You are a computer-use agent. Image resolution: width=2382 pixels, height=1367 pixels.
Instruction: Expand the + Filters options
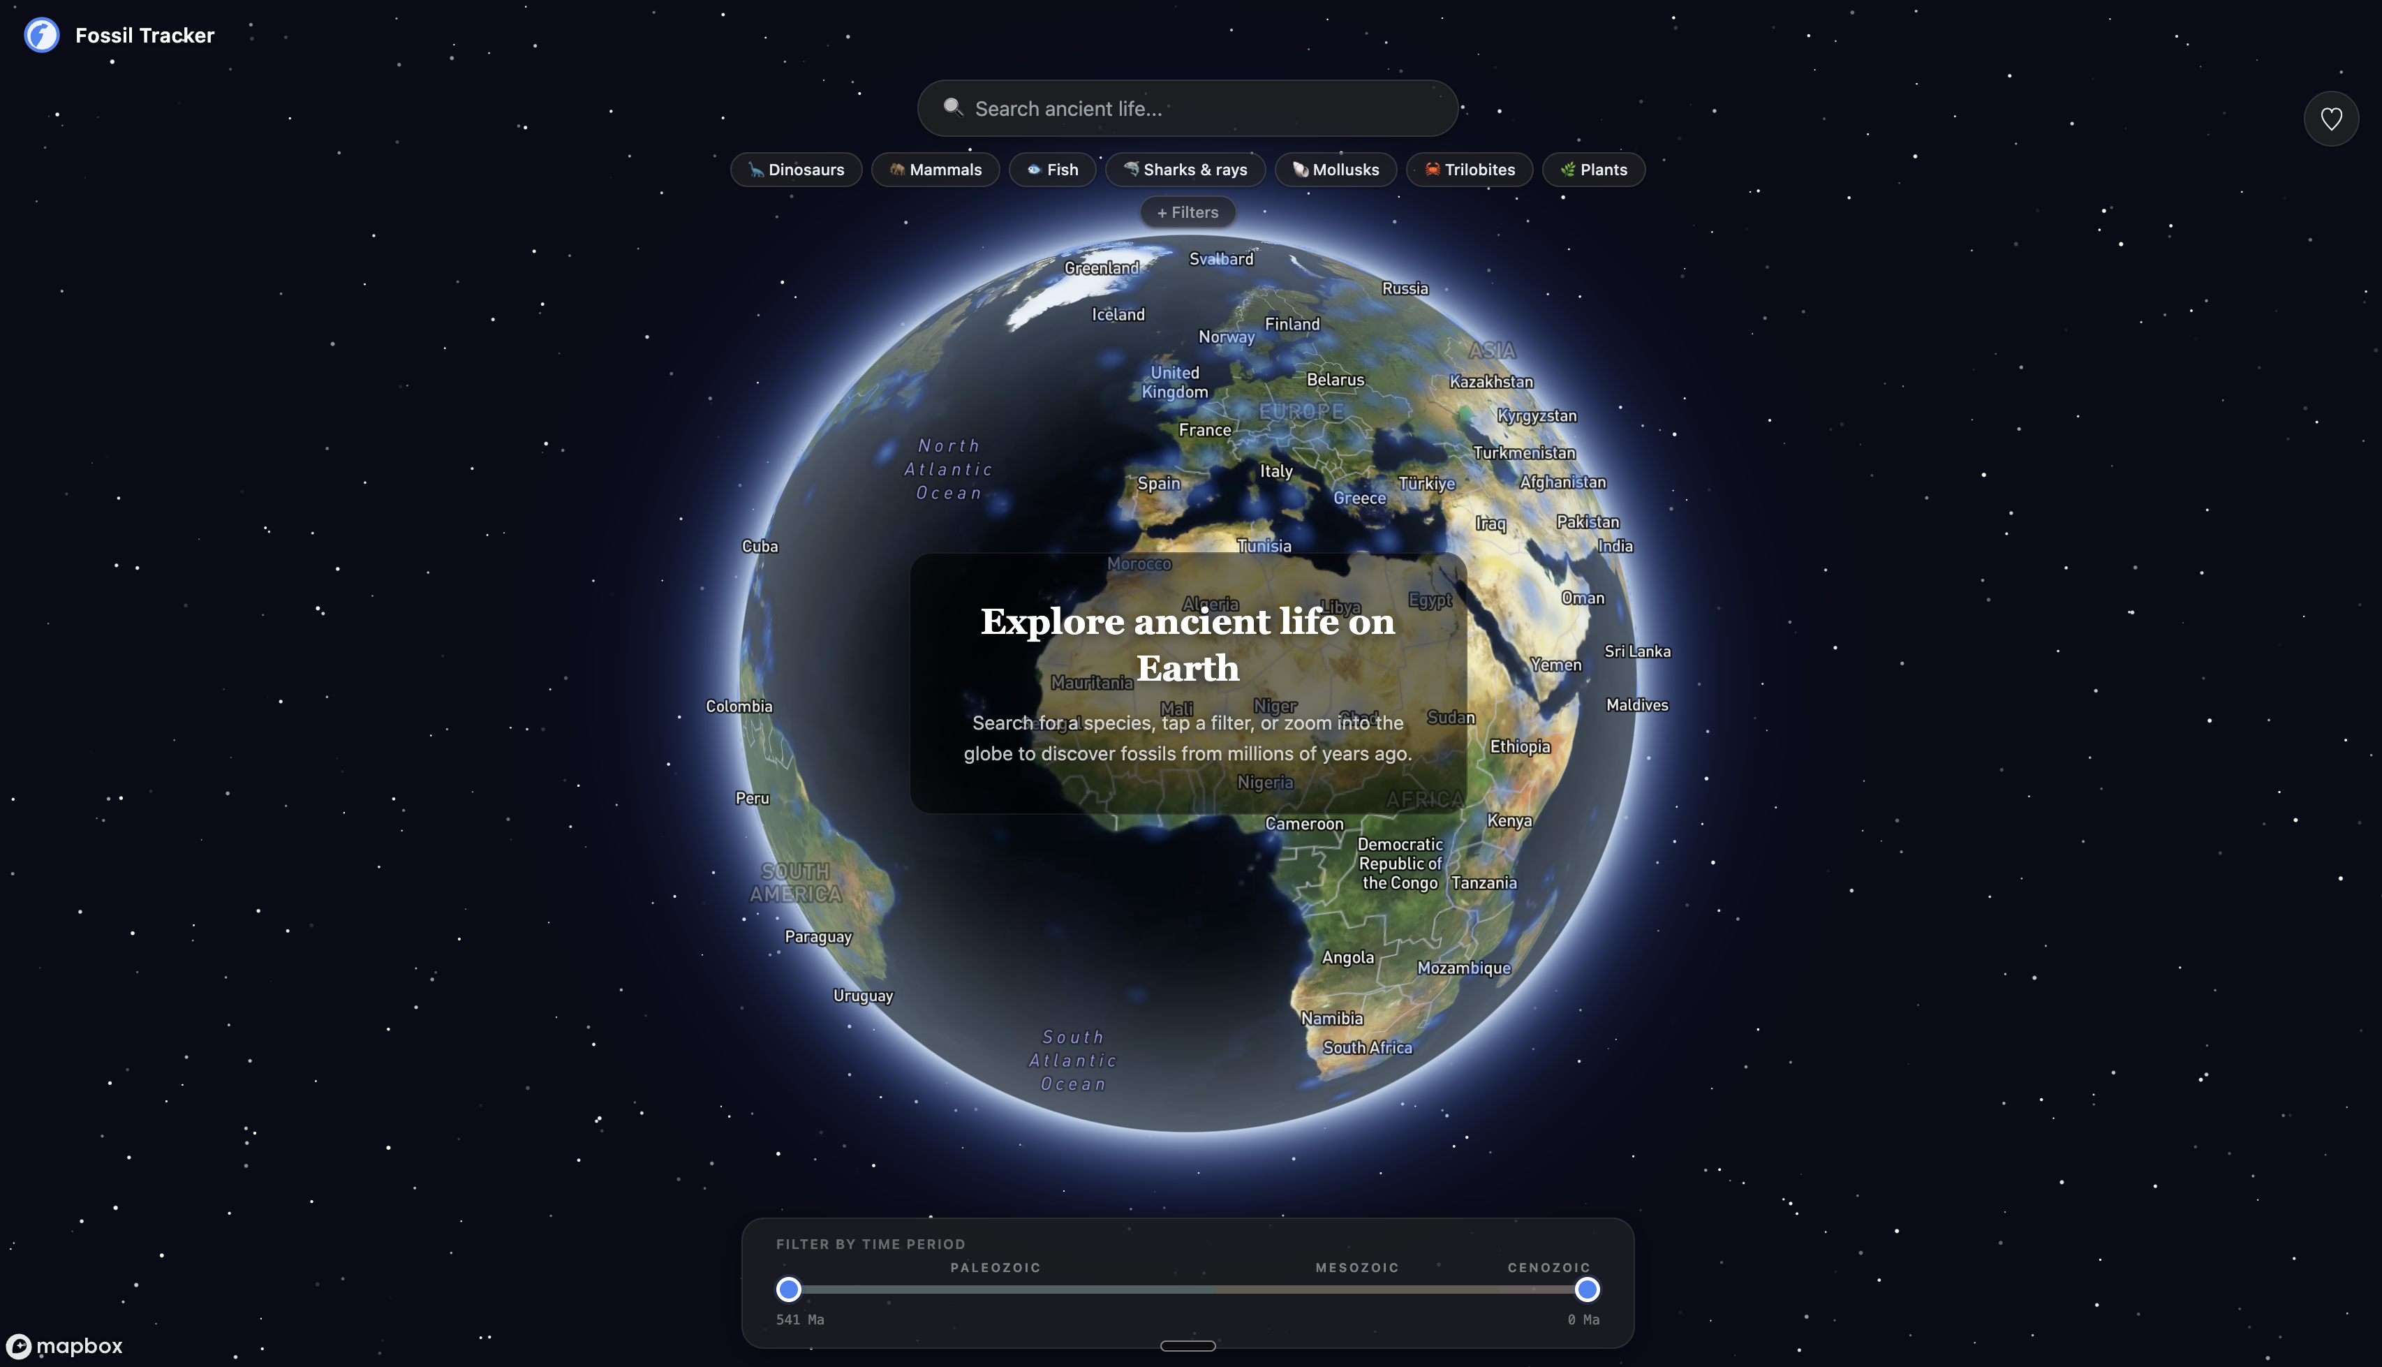coord(1188,212)
